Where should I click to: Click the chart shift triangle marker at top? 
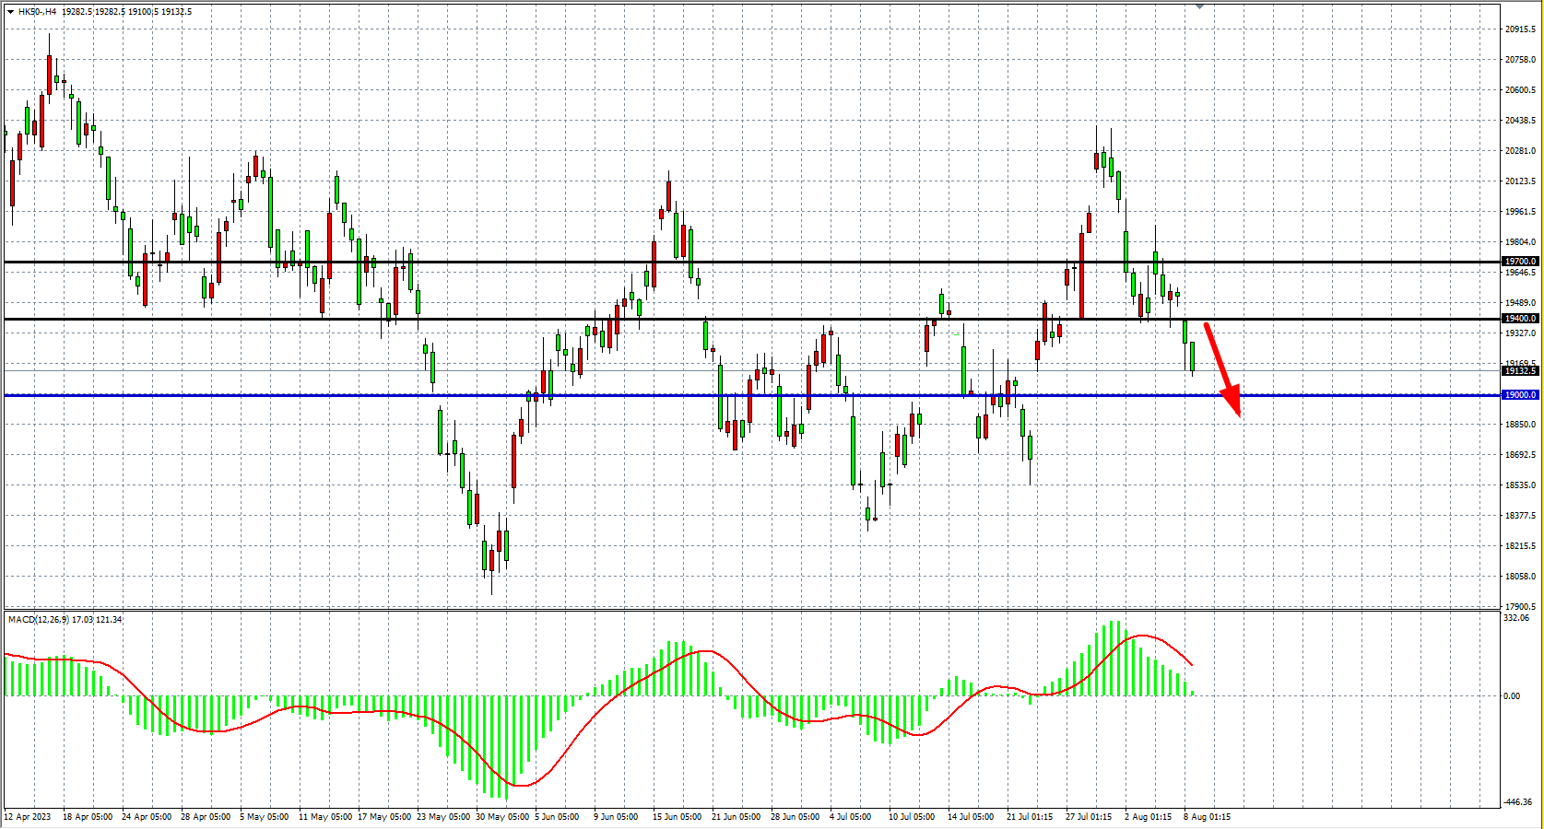[1199, 6]
